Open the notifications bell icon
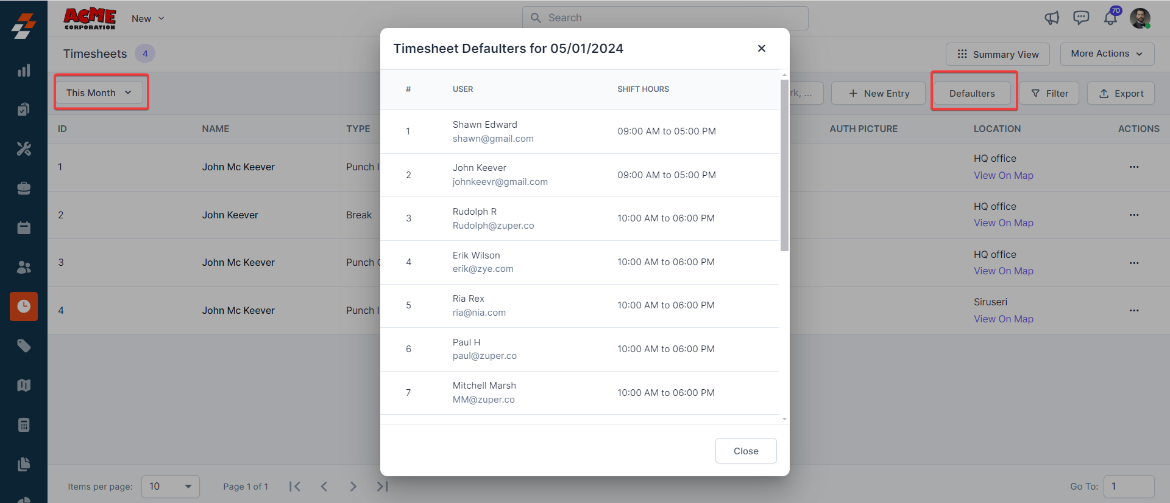Screen dimensions: 1170x503 (1110, 18)
